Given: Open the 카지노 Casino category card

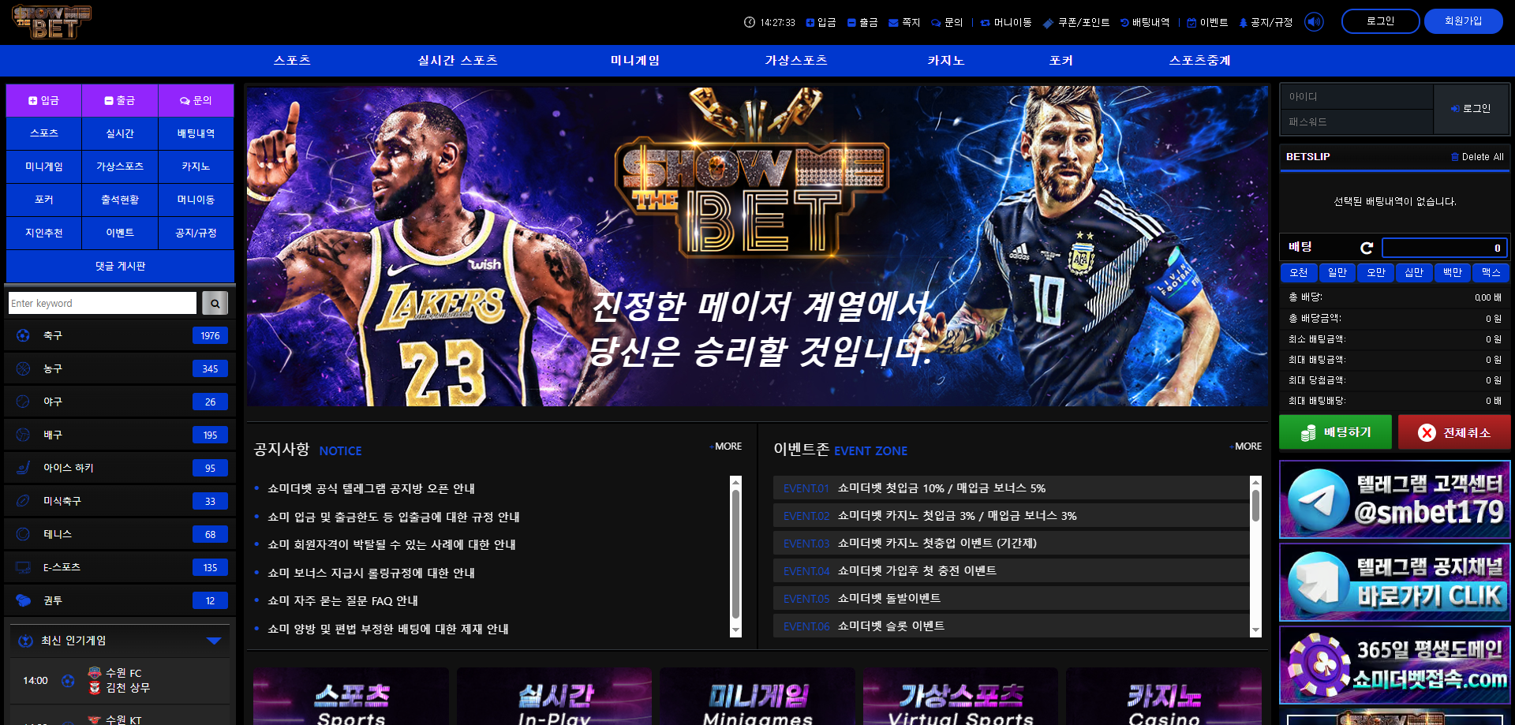Looking at the screenshot, I should (1163, 697).
